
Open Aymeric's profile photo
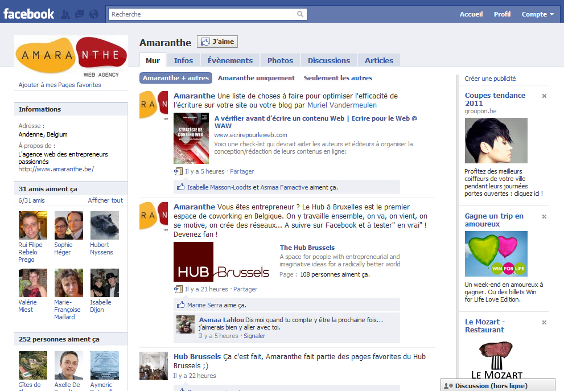(x=104, y=365)
